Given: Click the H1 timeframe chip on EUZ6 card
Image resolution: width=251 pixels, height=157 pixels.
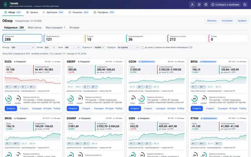Looking at the screenshot, I should coord(8,87).
